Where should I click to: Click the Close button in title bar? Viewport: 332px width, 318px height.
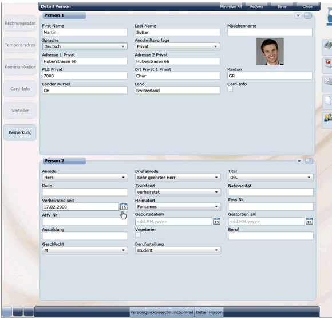pos(307,6)
